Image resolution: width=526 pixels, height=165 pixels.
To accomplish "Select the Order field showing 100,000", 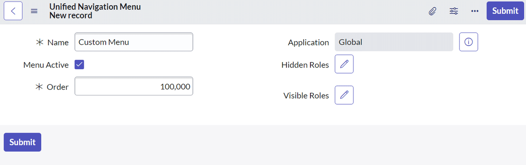I will tap(134, 86).
